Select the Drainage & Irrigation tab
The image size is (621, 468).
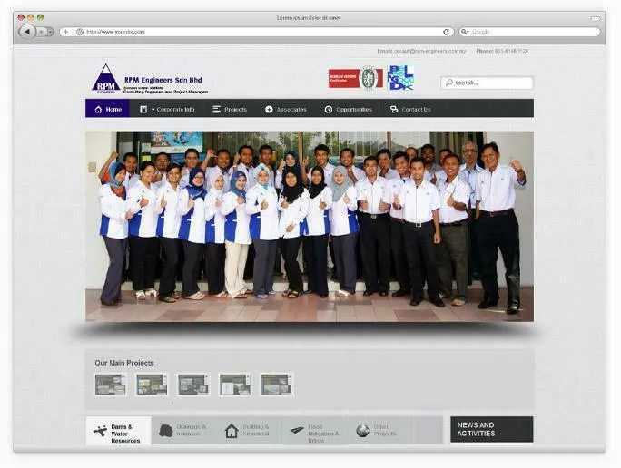pyautogui.click(x=183, y=431)
